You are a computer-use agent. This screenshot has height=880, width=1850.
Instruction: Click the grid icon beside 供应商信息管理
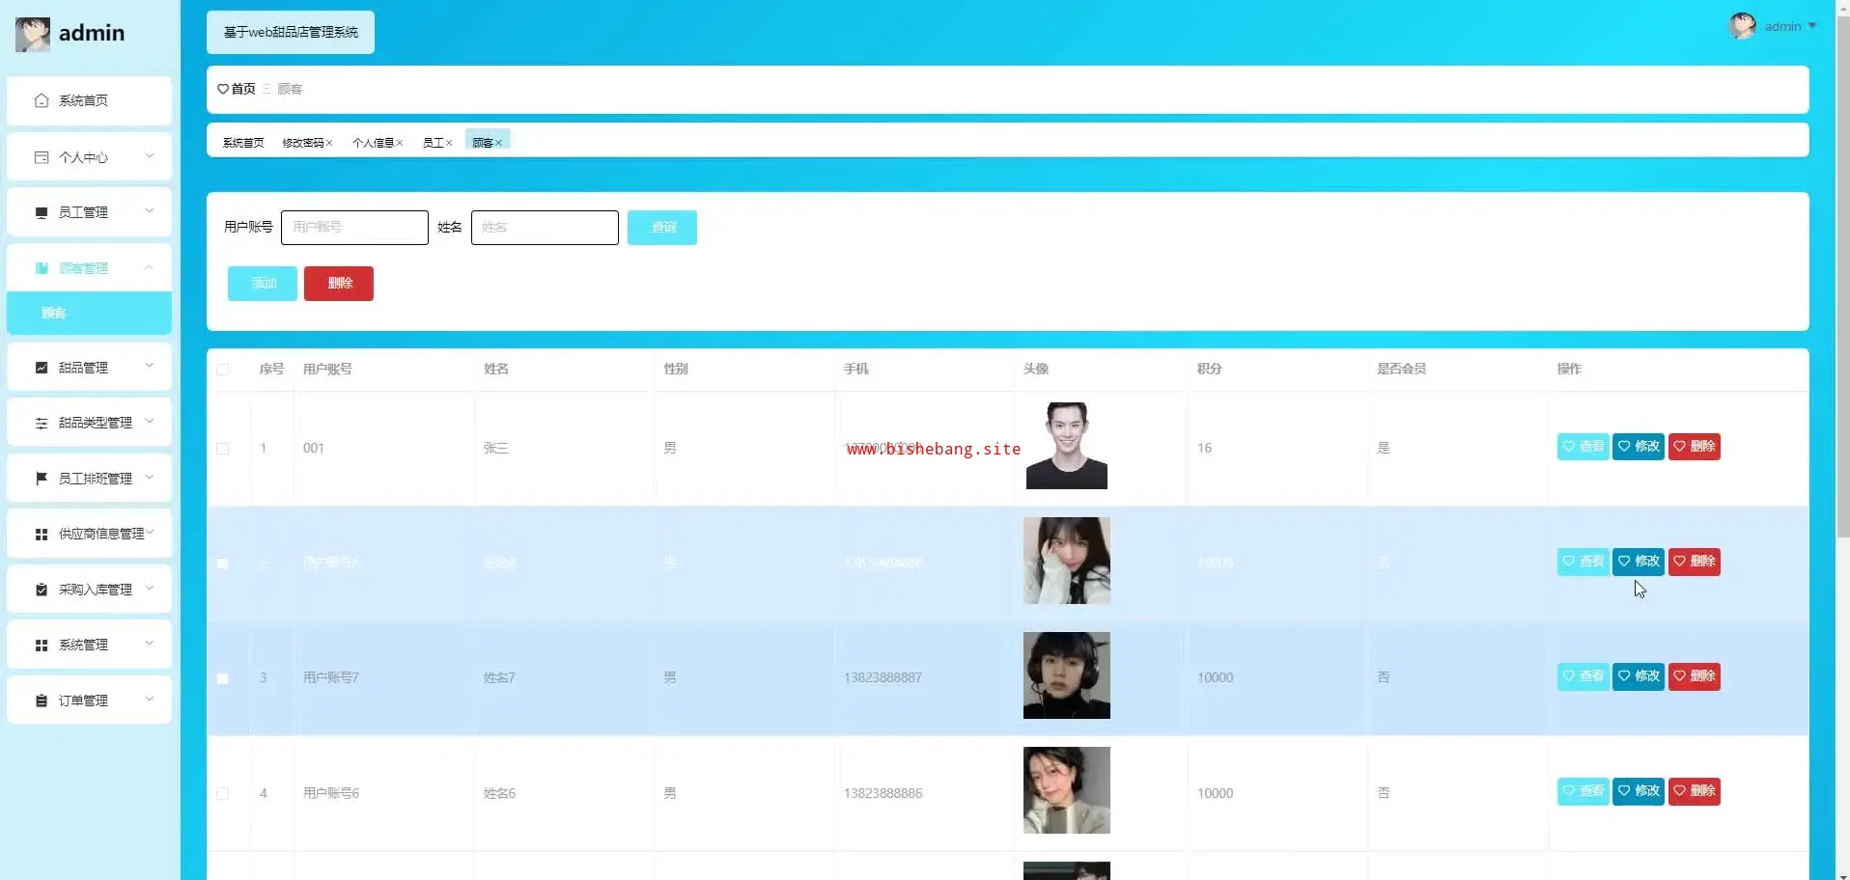tap(41, 534)
